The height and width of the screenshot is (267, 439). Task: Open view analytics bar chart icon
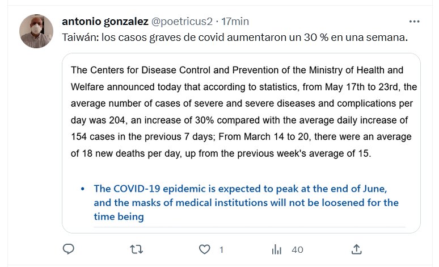tap(277, 249)
